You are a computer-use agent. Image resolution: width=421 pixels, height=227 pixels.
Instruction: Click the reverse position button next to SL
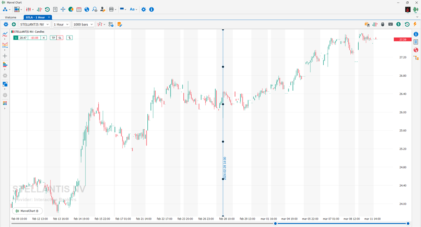pos(70,38)
